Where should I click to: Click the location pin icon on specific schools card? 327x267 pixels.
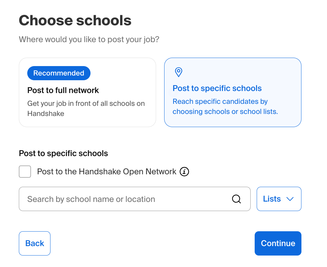tap(178, 72)
